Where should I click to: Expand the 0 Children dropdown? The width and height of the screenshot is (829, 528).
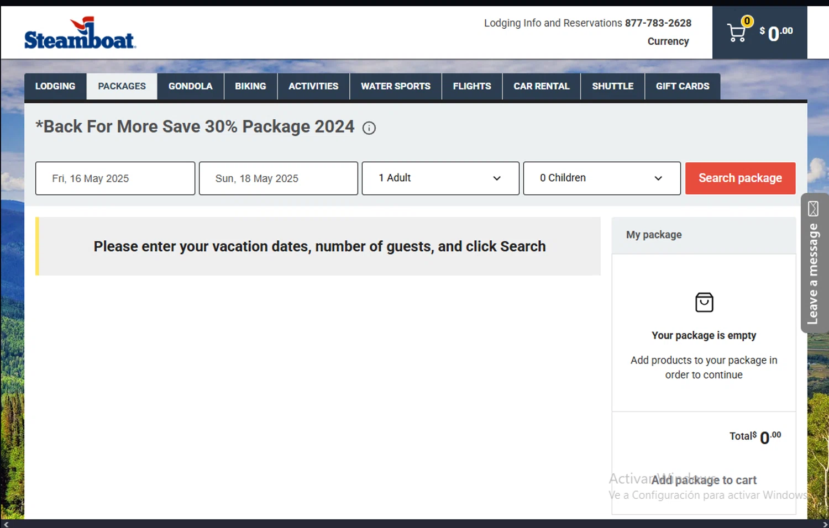(x=602, y=178)
